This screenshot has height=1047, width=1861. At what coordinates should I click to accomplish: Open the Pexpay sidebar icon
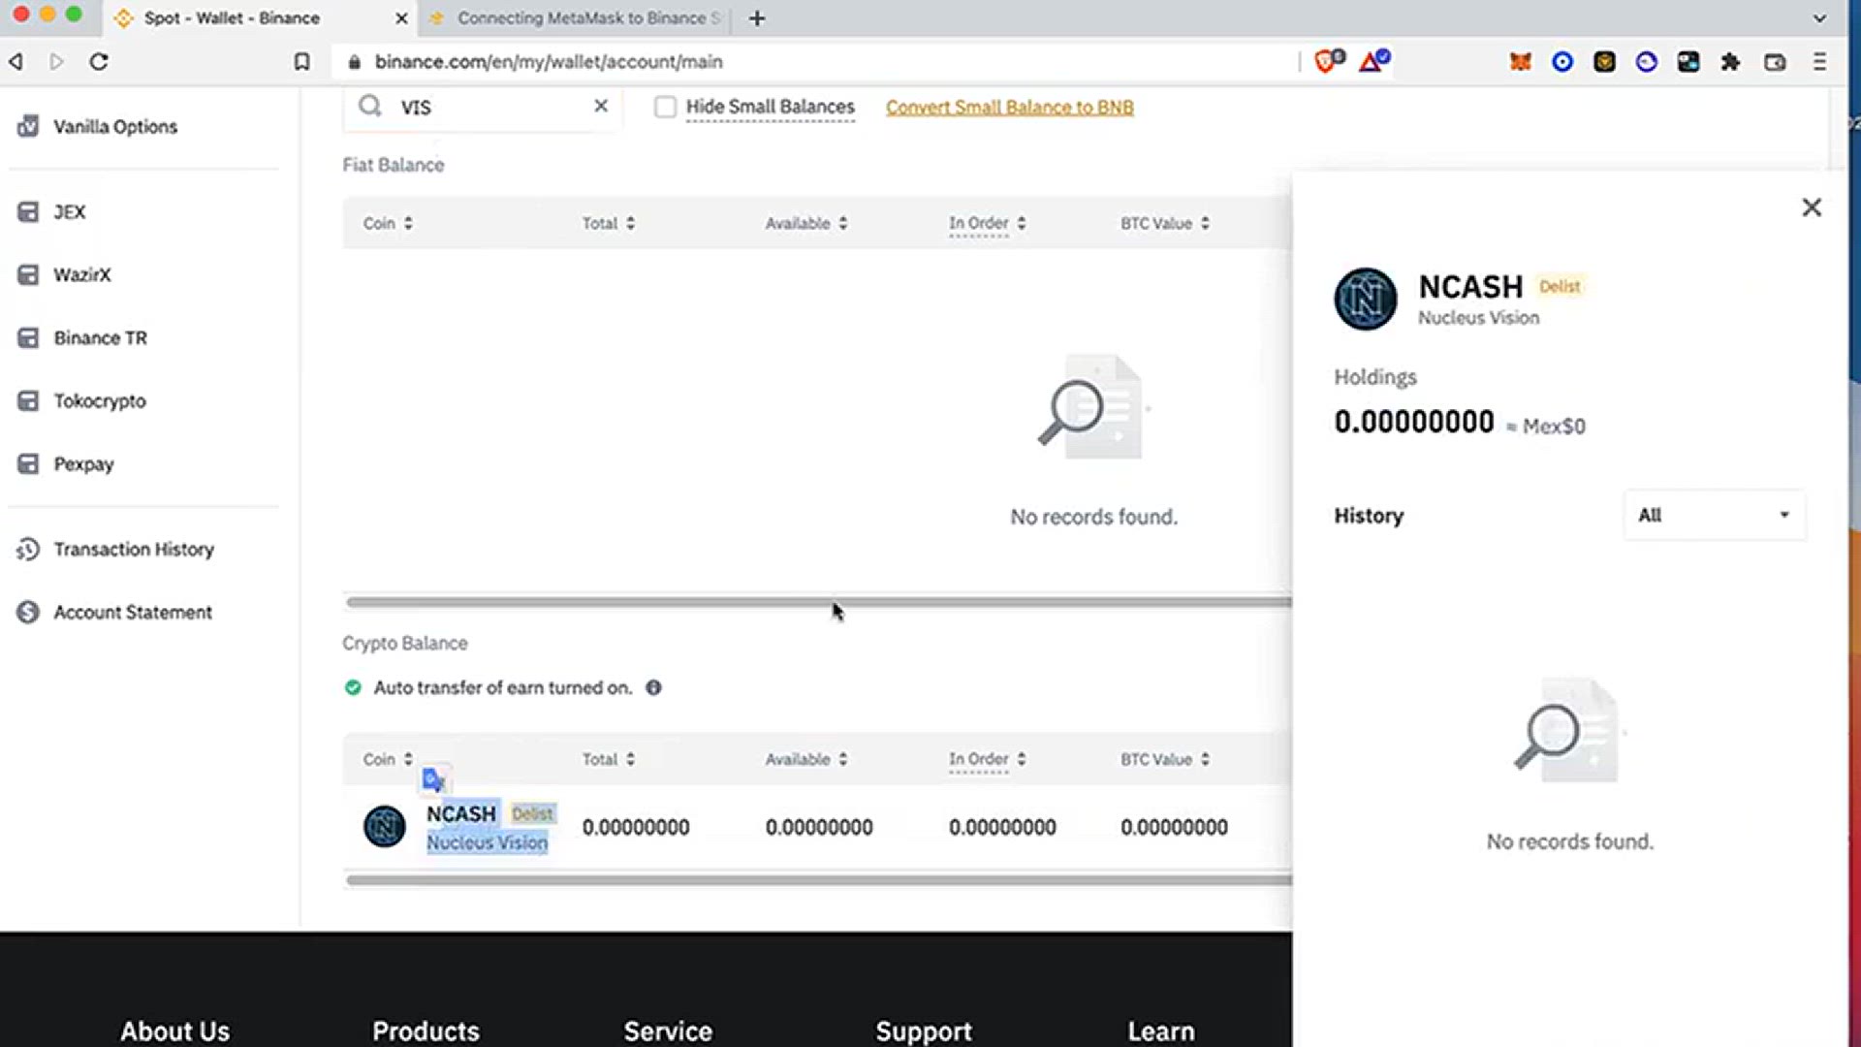(28, 463)
